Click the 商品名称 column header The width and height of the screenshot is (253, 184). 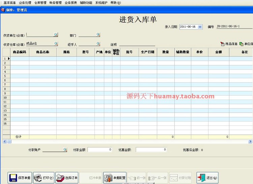tap(43, 52)
